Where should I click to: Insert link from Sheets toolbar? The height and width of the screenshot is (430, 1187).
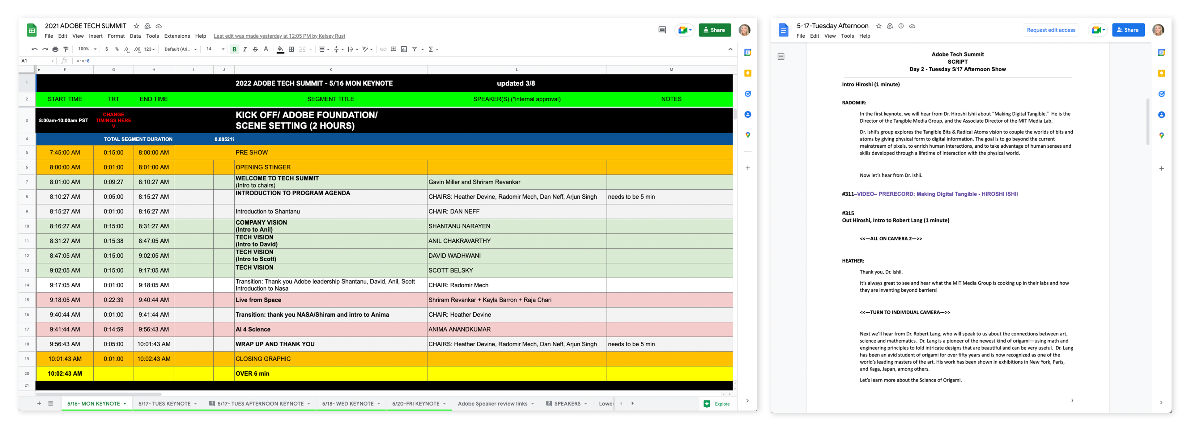(383, 49)
